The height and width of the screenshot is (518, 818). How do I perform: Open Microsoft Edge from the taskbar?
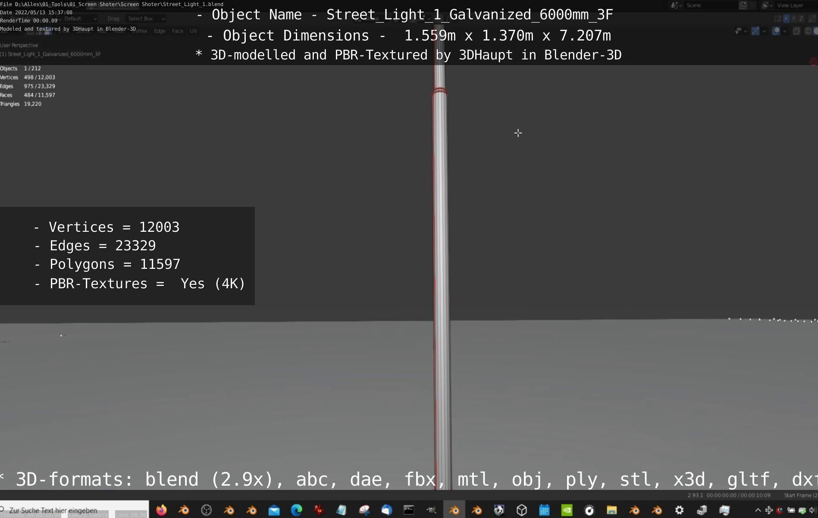(297, 510)
